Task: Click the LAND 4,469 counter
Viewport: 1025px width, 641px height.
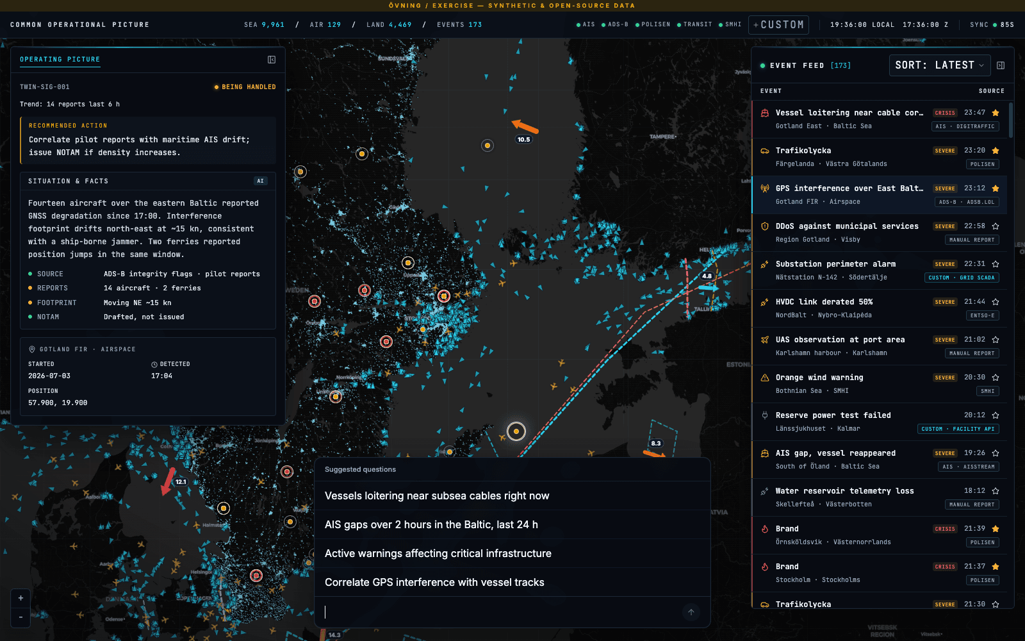Action: tap(389, 25)
